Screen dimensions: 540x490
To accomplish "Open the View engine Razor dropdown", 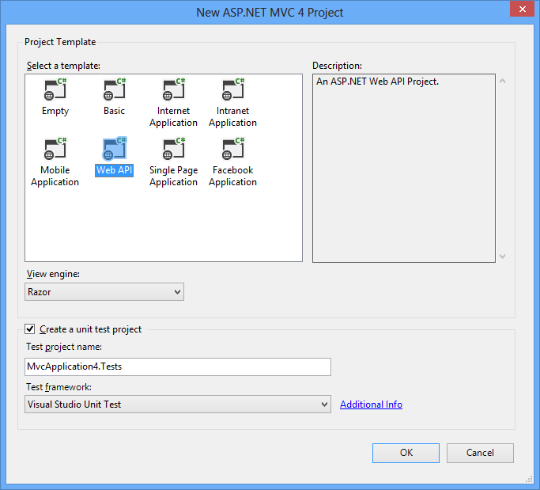I will click(x=104, y=292).
